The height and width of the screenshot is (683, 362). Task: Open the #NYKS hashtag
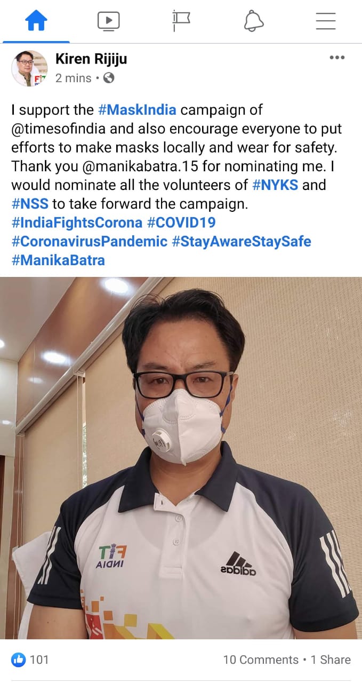coord(276,186)
